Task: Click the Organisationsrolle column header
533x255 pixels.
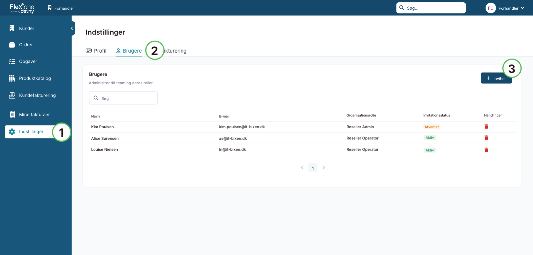Action: (x=361, y=115)
